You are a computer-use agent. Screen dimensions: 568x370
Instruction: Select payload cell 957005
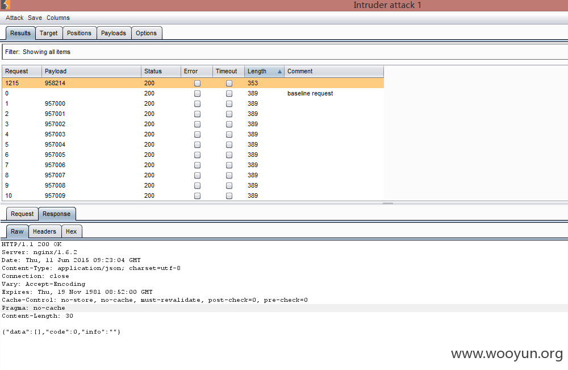click(x=55, y=155)
